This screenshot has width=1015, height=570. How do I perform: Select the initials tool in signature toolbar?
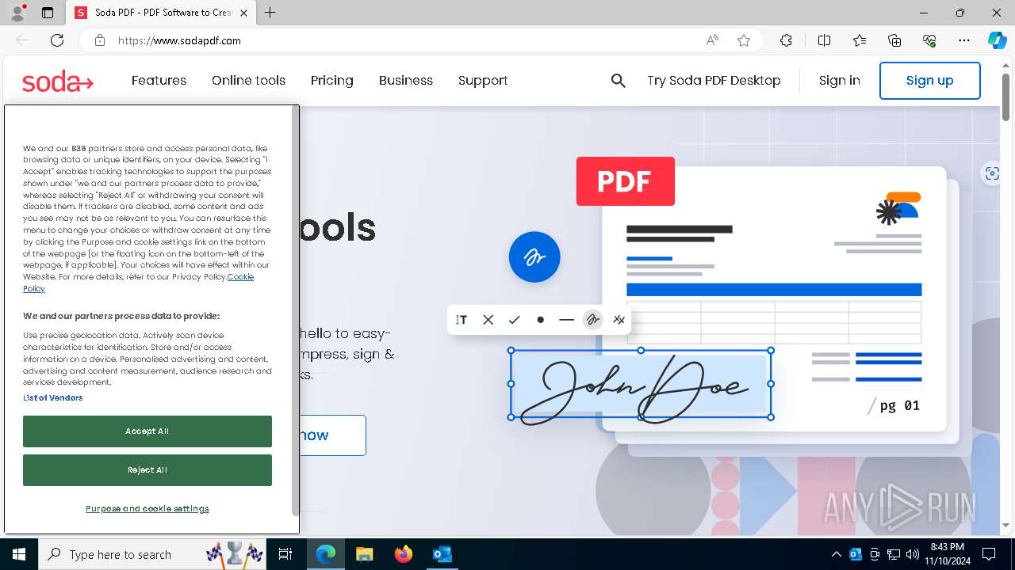[619, 320]
